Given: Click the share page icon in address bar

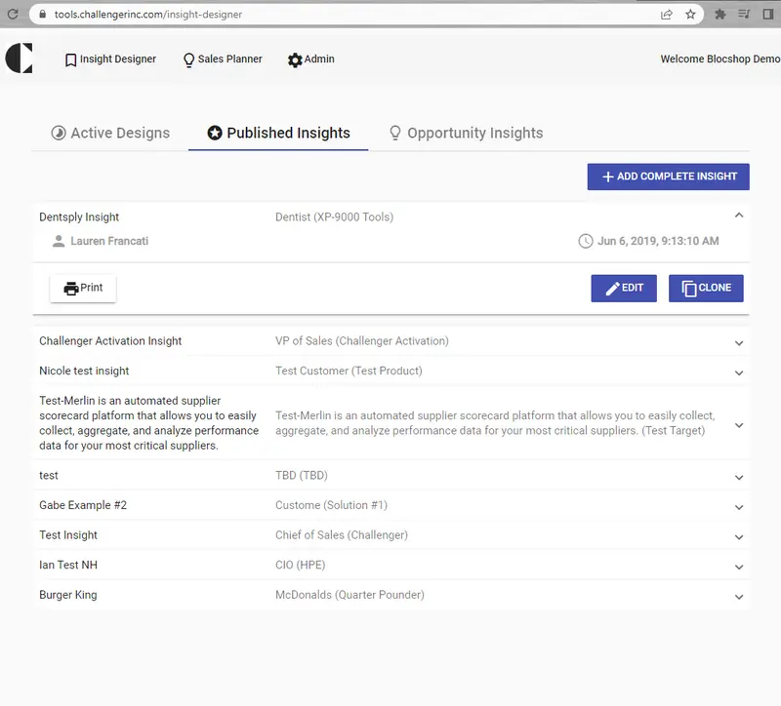Looking at the screenshot, I should [667, 15].
